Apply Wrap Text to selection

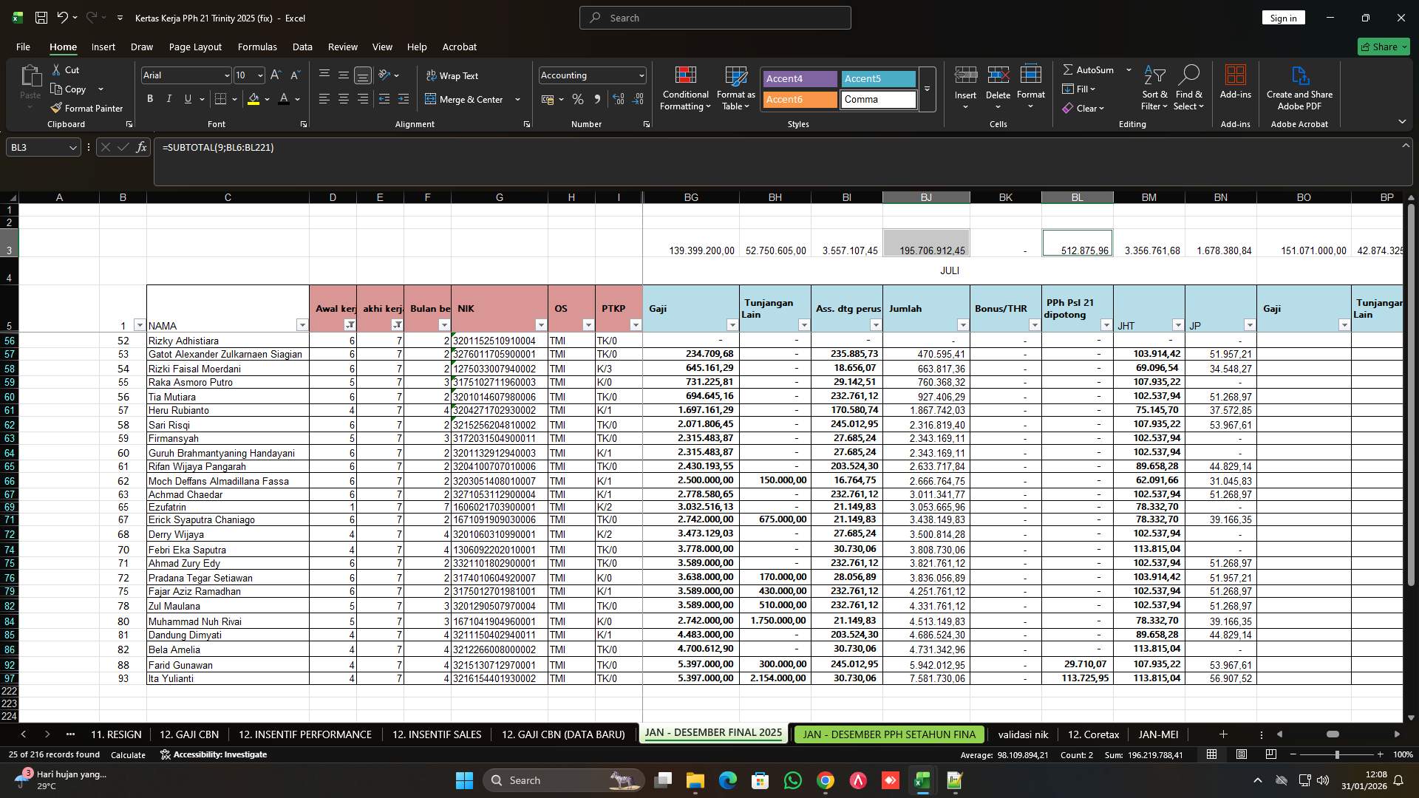454,75
